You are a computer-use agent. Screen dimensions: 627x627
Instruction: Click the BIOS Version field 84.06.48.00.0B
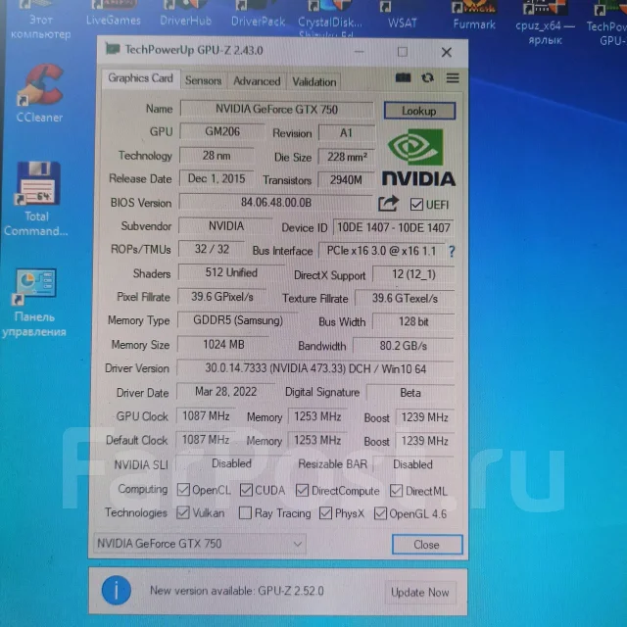(276, 203)
